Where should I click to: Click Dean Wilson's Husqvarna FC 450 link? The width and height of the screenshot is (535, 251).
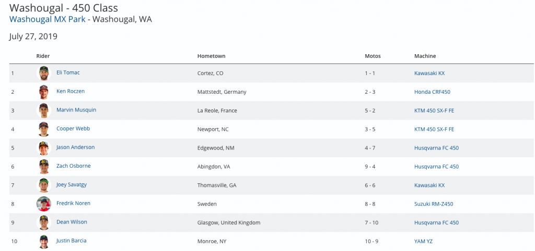click(x=436, y=223)
